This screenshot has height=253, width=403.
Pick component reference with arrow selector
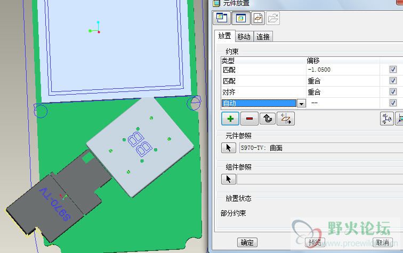(x=229, y=148)
